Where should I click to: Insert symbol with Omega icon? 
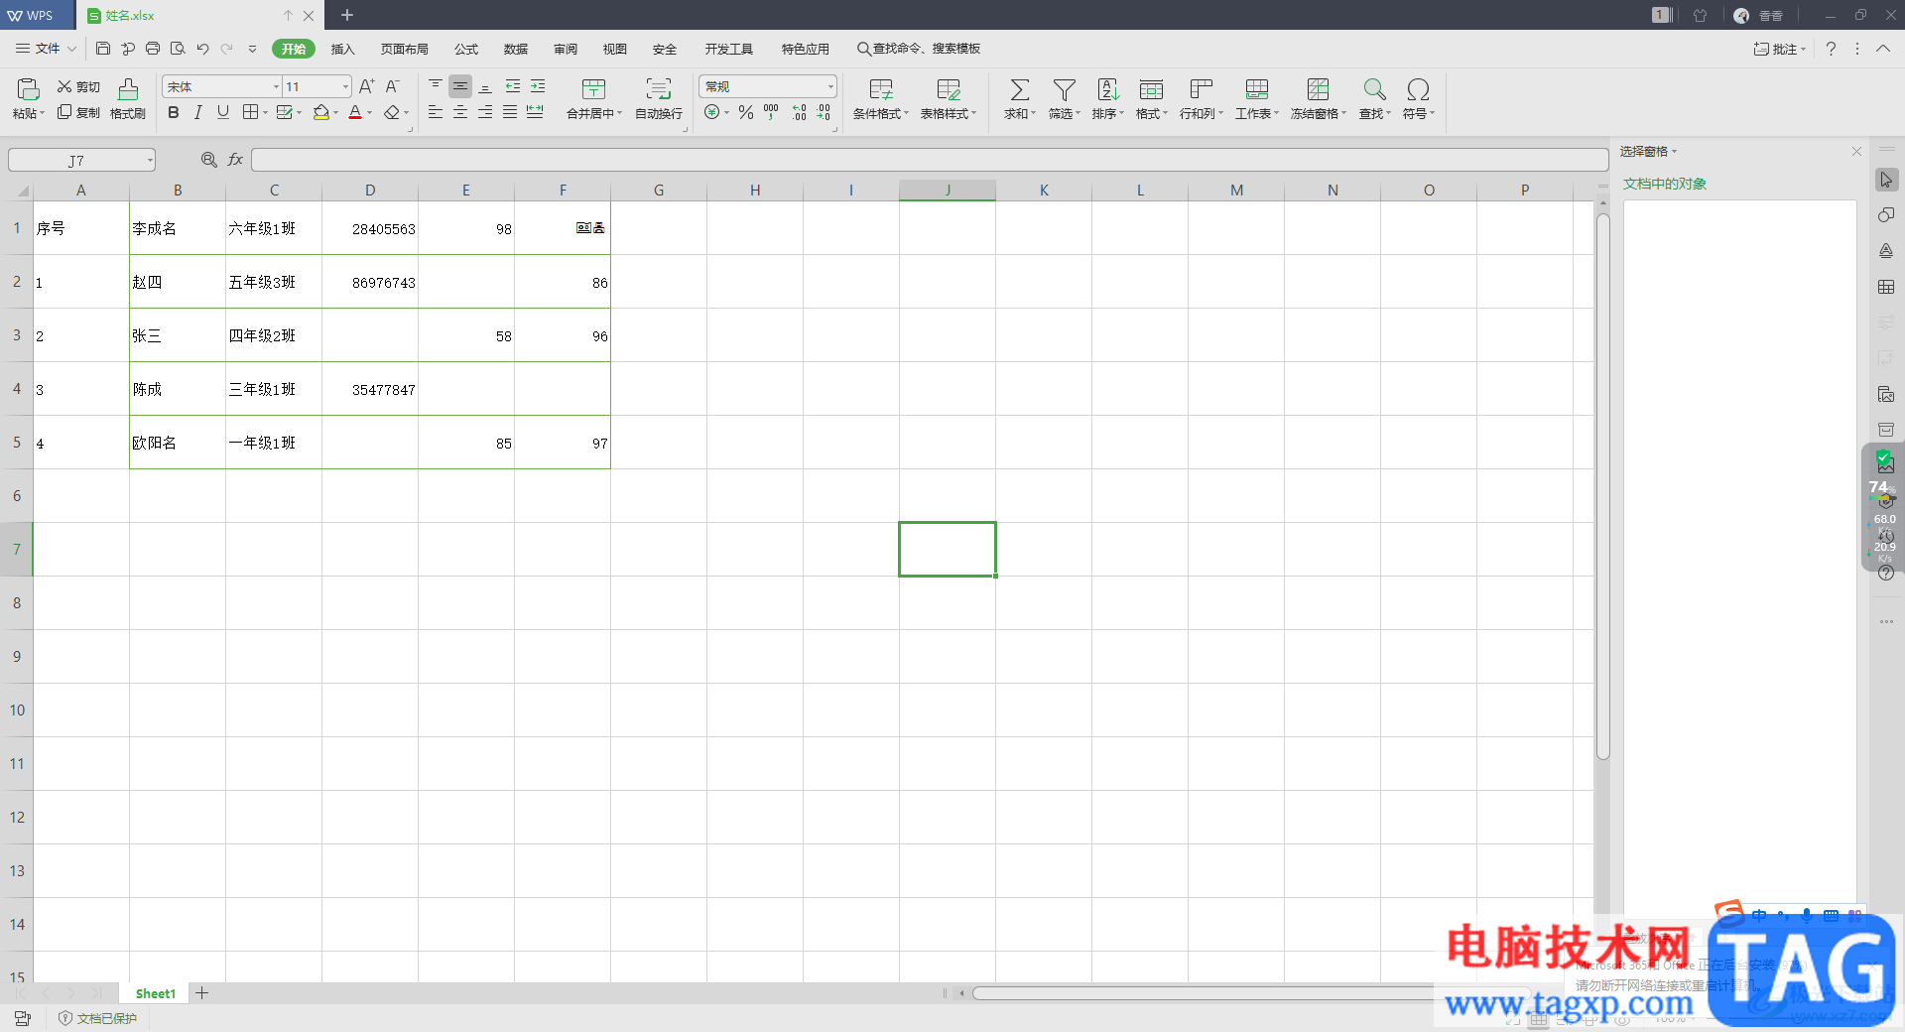coord(1419,90)
